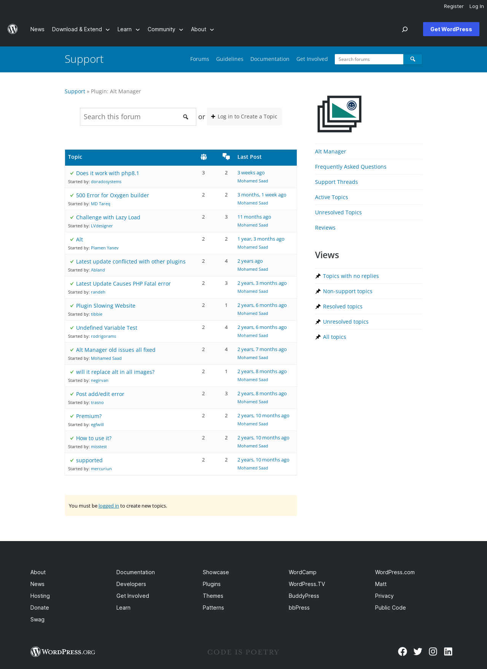Image resolution: width=487 pixels, height=669 pixels.
Task: Open footer BuddyPress link
Action: pyautogui.click(x=304, y=596)
